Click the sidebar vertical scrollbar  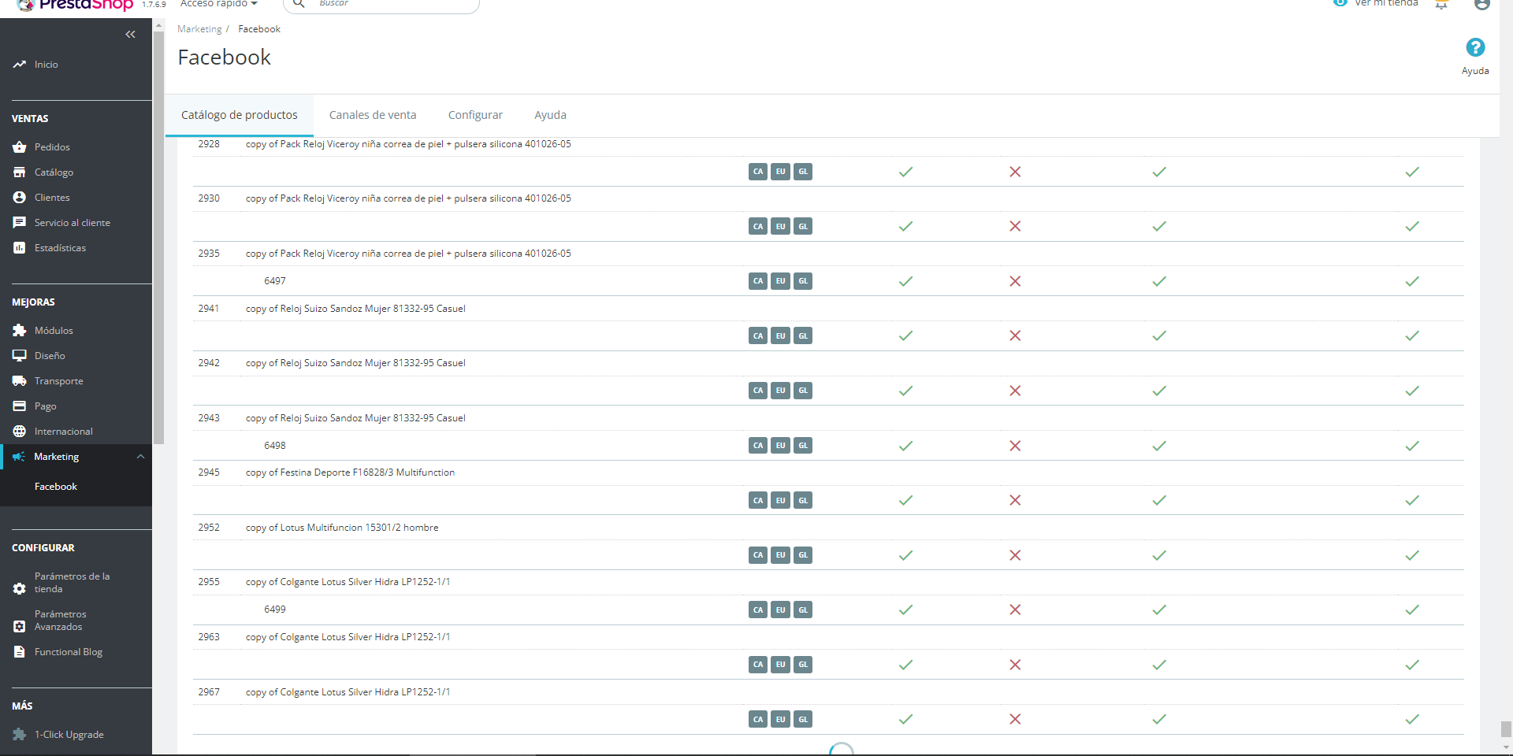click(x=158, y=236)
